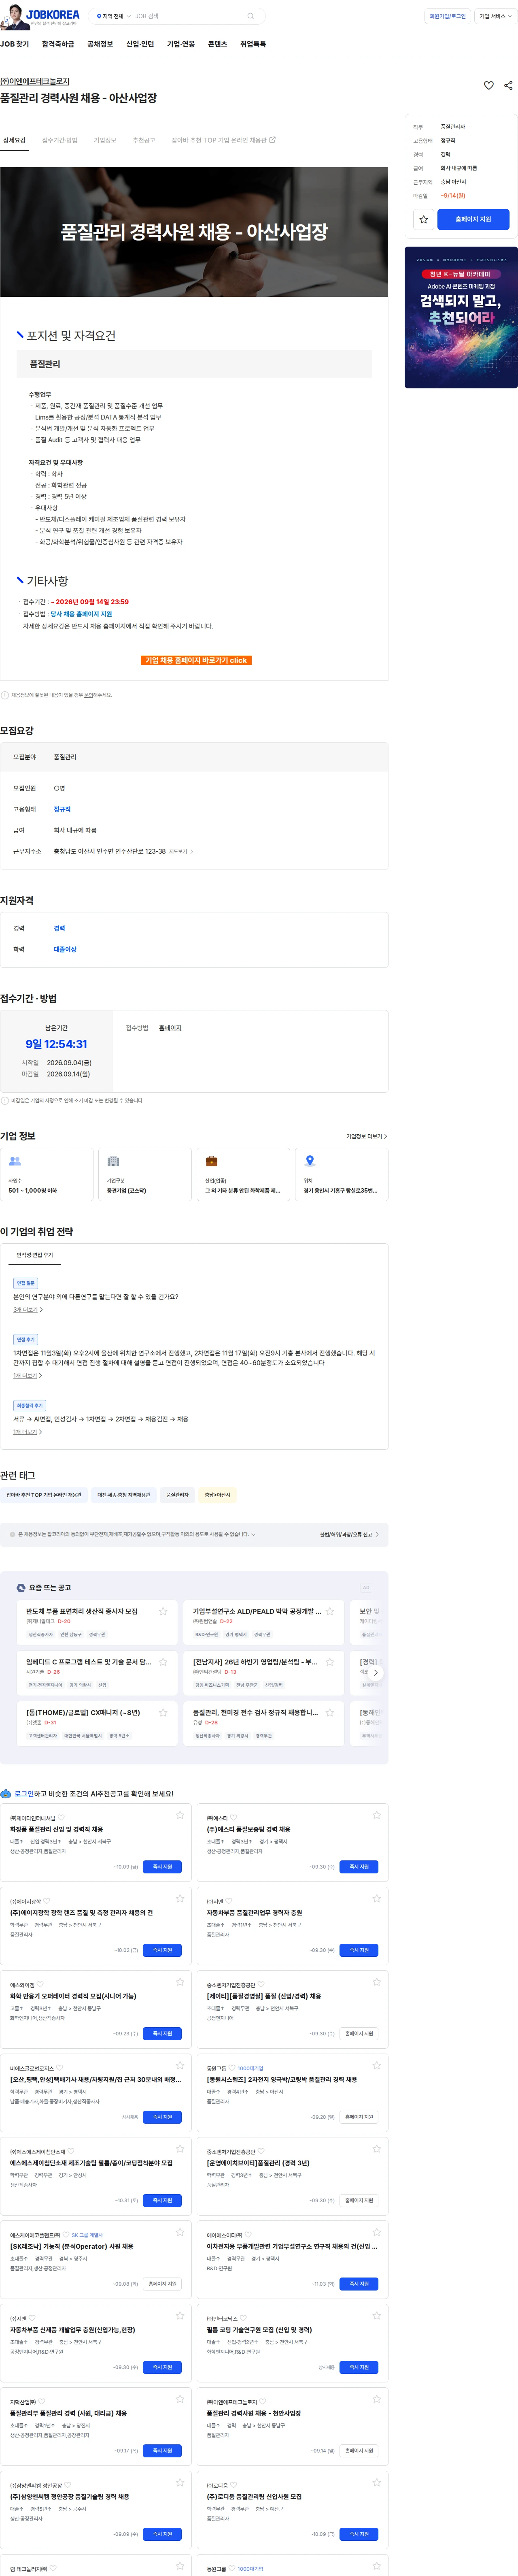Open the Adobe AI 마케팅 과정 ad banner
This screenshot has width=518, height=2576.
[x=461, y=317]
